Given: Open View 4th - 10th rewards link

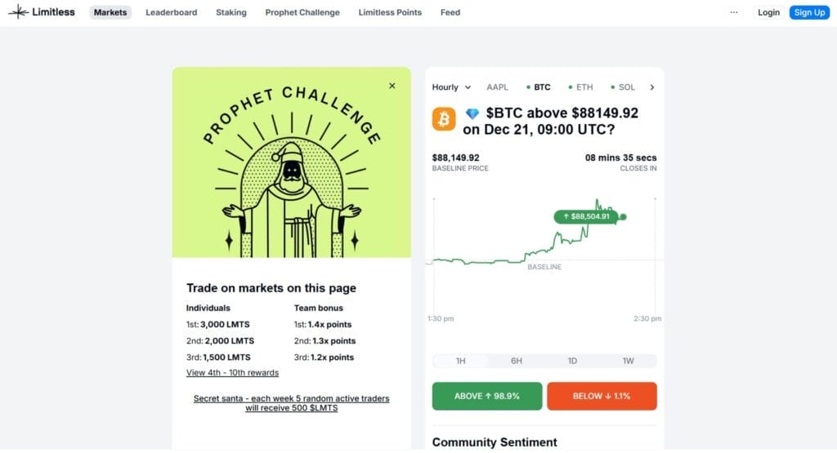Looking at the screenshot, I should coord(232,373).
